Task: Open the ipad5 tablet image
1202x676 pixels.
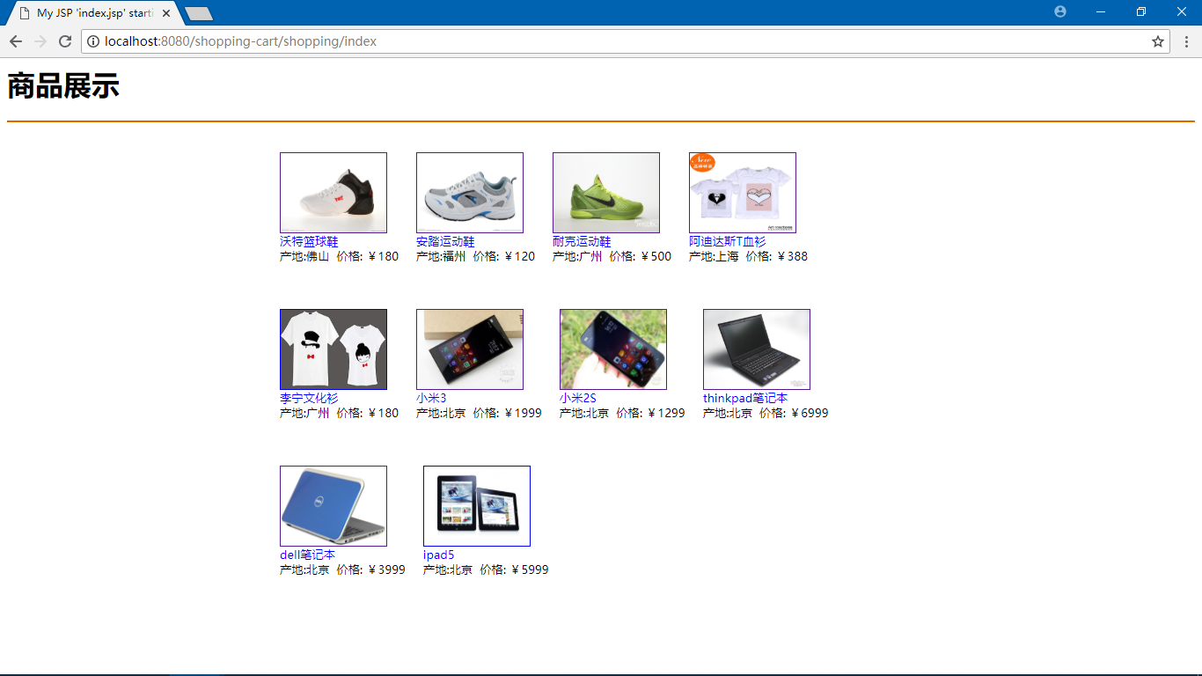Action: click(x=477, y=506)
